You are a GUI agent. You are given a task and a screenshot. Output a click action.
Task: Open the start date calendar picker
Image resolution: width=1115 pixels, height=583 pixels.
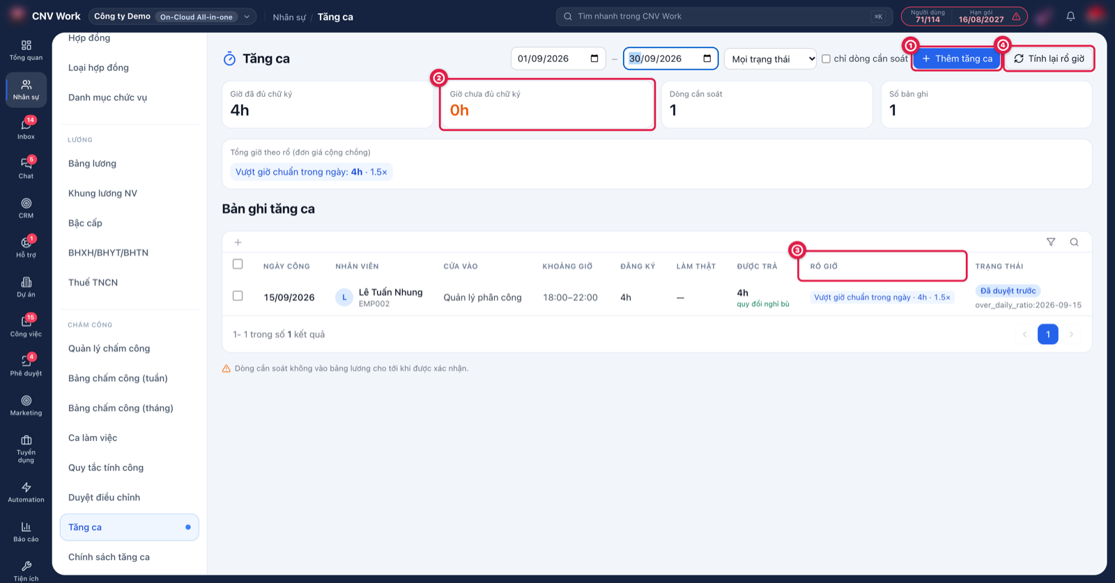[594, 59]
